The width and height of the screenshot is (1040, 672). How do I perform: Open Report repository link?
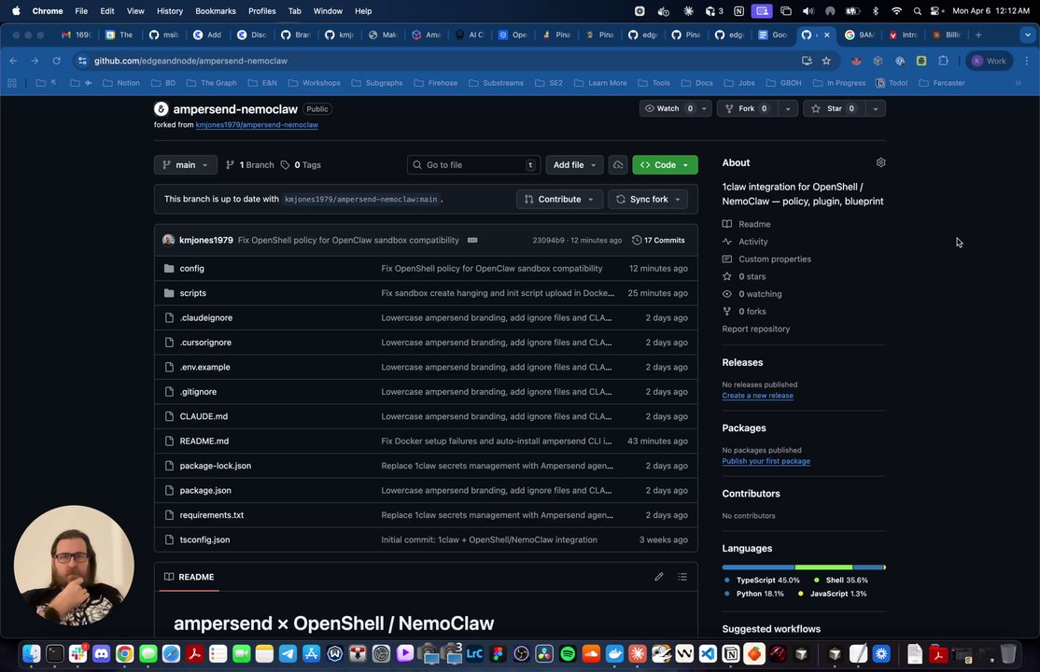[755, 329]
